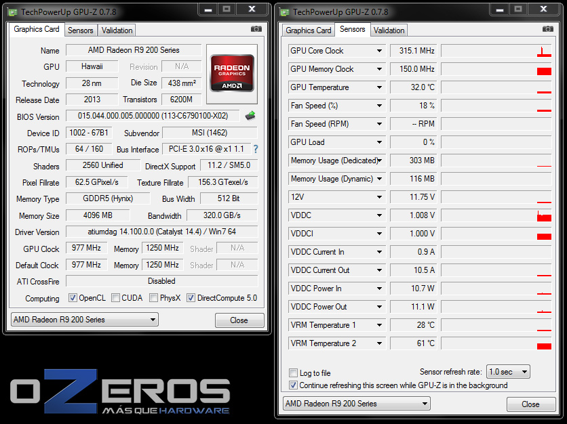Uncheck Continue refreshing in the background
This screenshot has height=424, width=567.
(293, 385)
